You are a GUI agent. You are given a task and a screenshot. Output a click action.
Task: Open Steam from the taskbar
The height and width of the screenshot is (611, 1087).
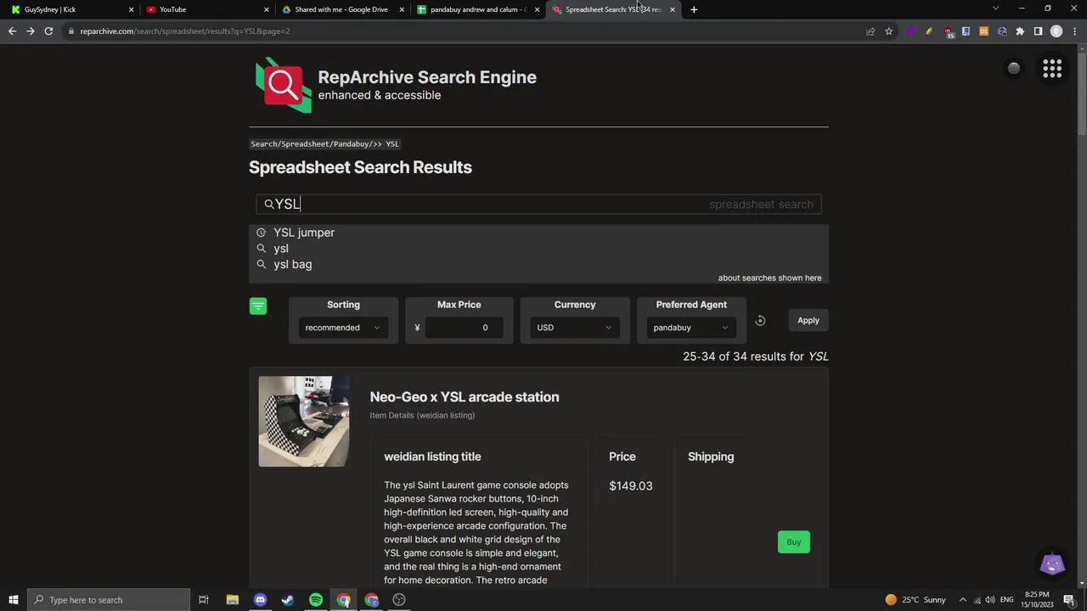tap(288, 600)
